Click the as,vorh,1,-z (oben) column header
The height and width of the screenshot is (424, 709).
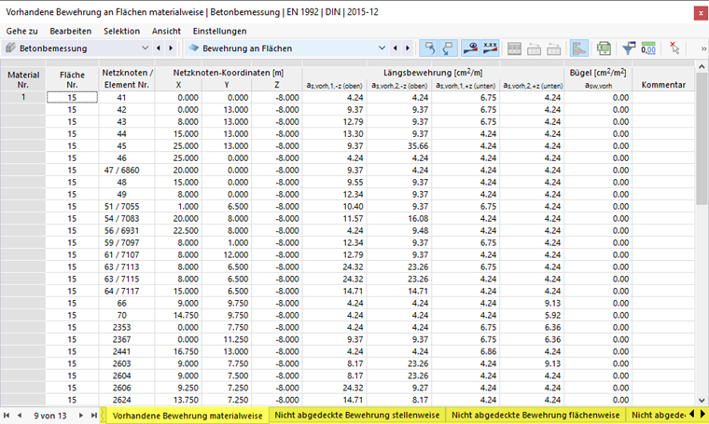[335, 86]
